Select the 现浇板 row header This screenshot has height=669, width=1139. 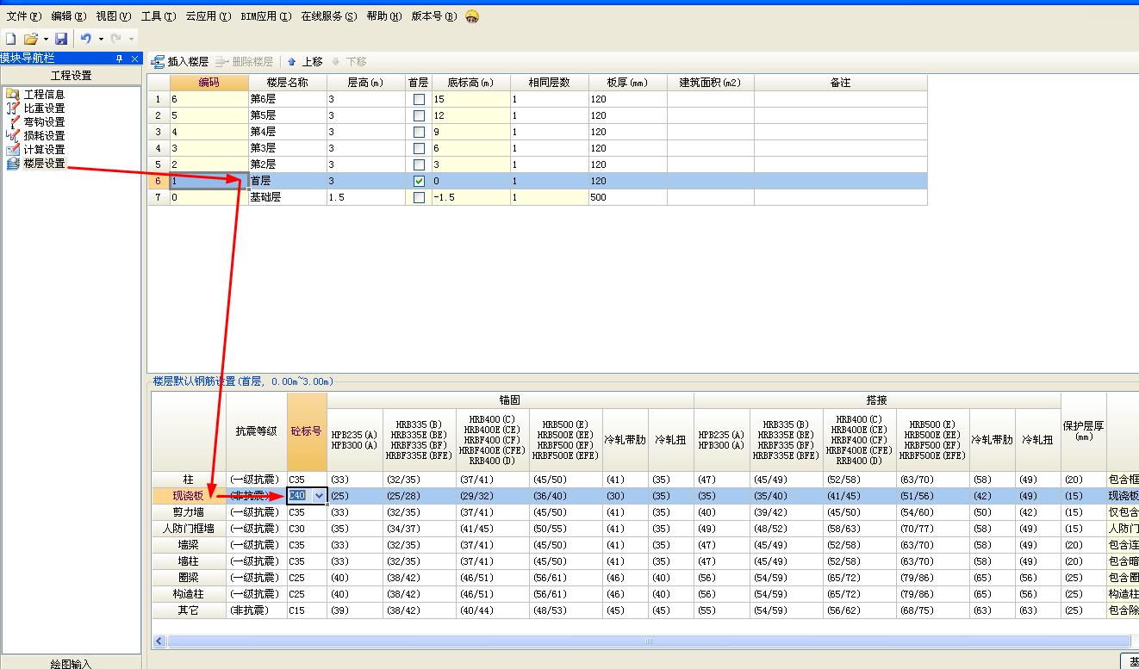[189, 496]
